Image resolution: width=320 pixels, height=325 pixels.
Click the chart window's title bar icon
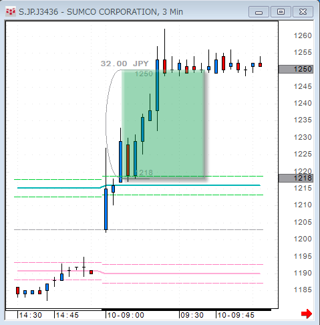pos(11,11)
